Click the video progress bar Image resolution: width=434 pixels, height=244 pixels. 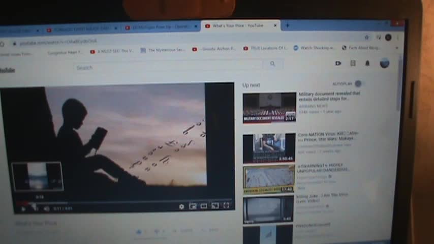tap(123, 201)
